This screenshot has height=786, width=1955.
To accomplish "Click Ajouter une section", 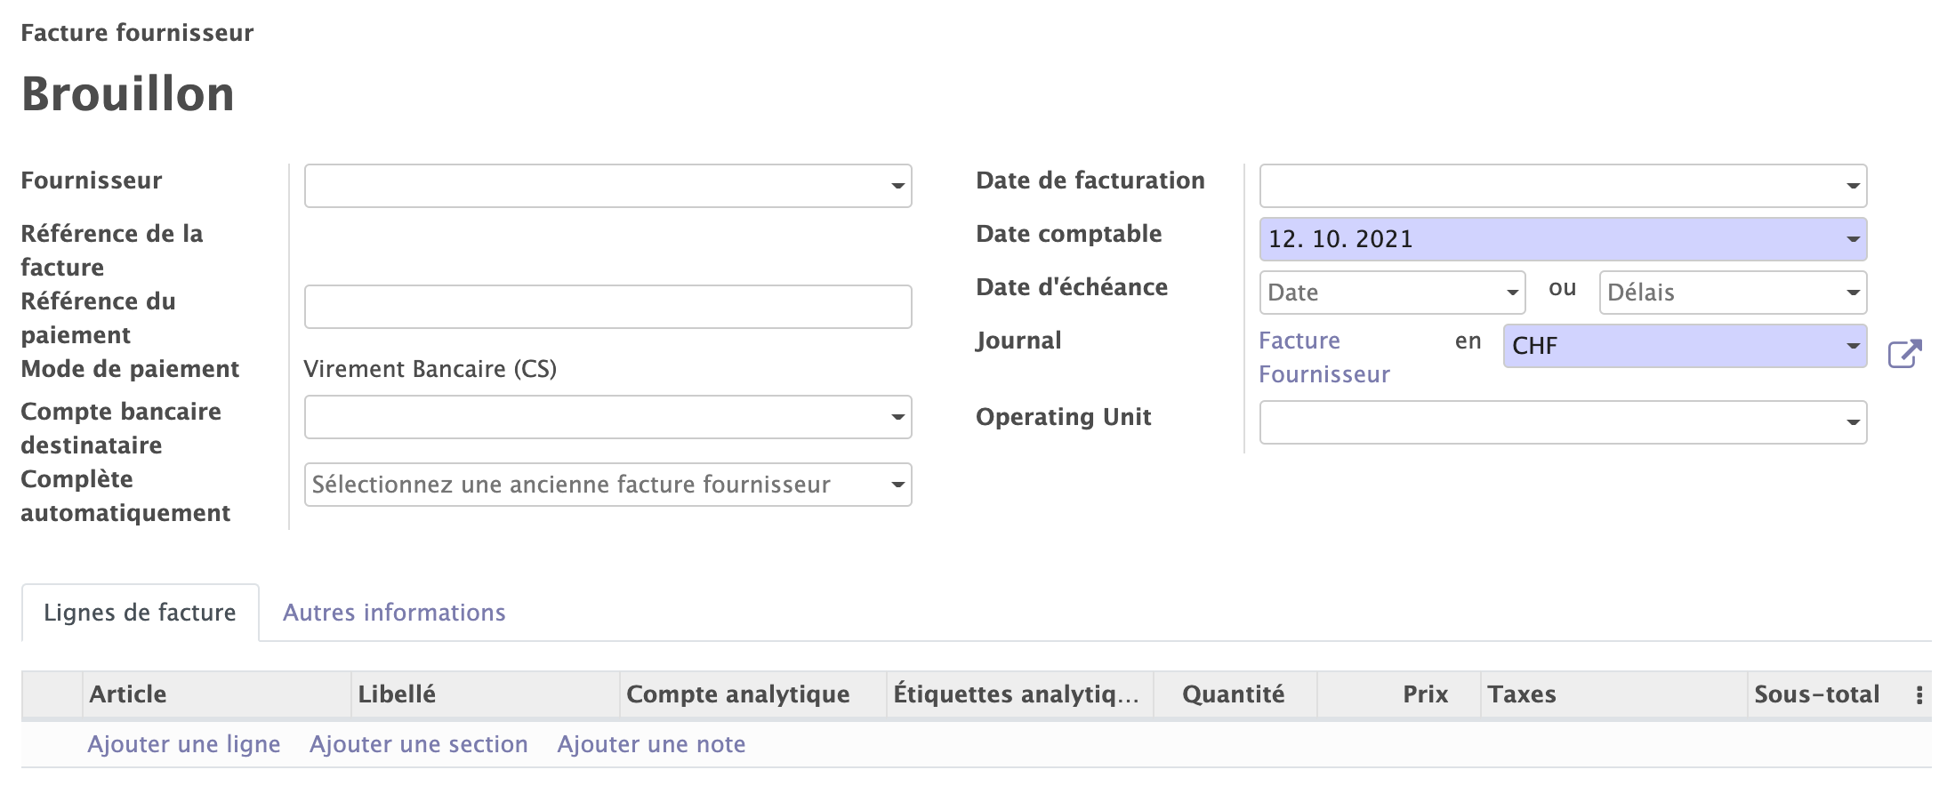I will pyautogui.click(x=419, y=744).
